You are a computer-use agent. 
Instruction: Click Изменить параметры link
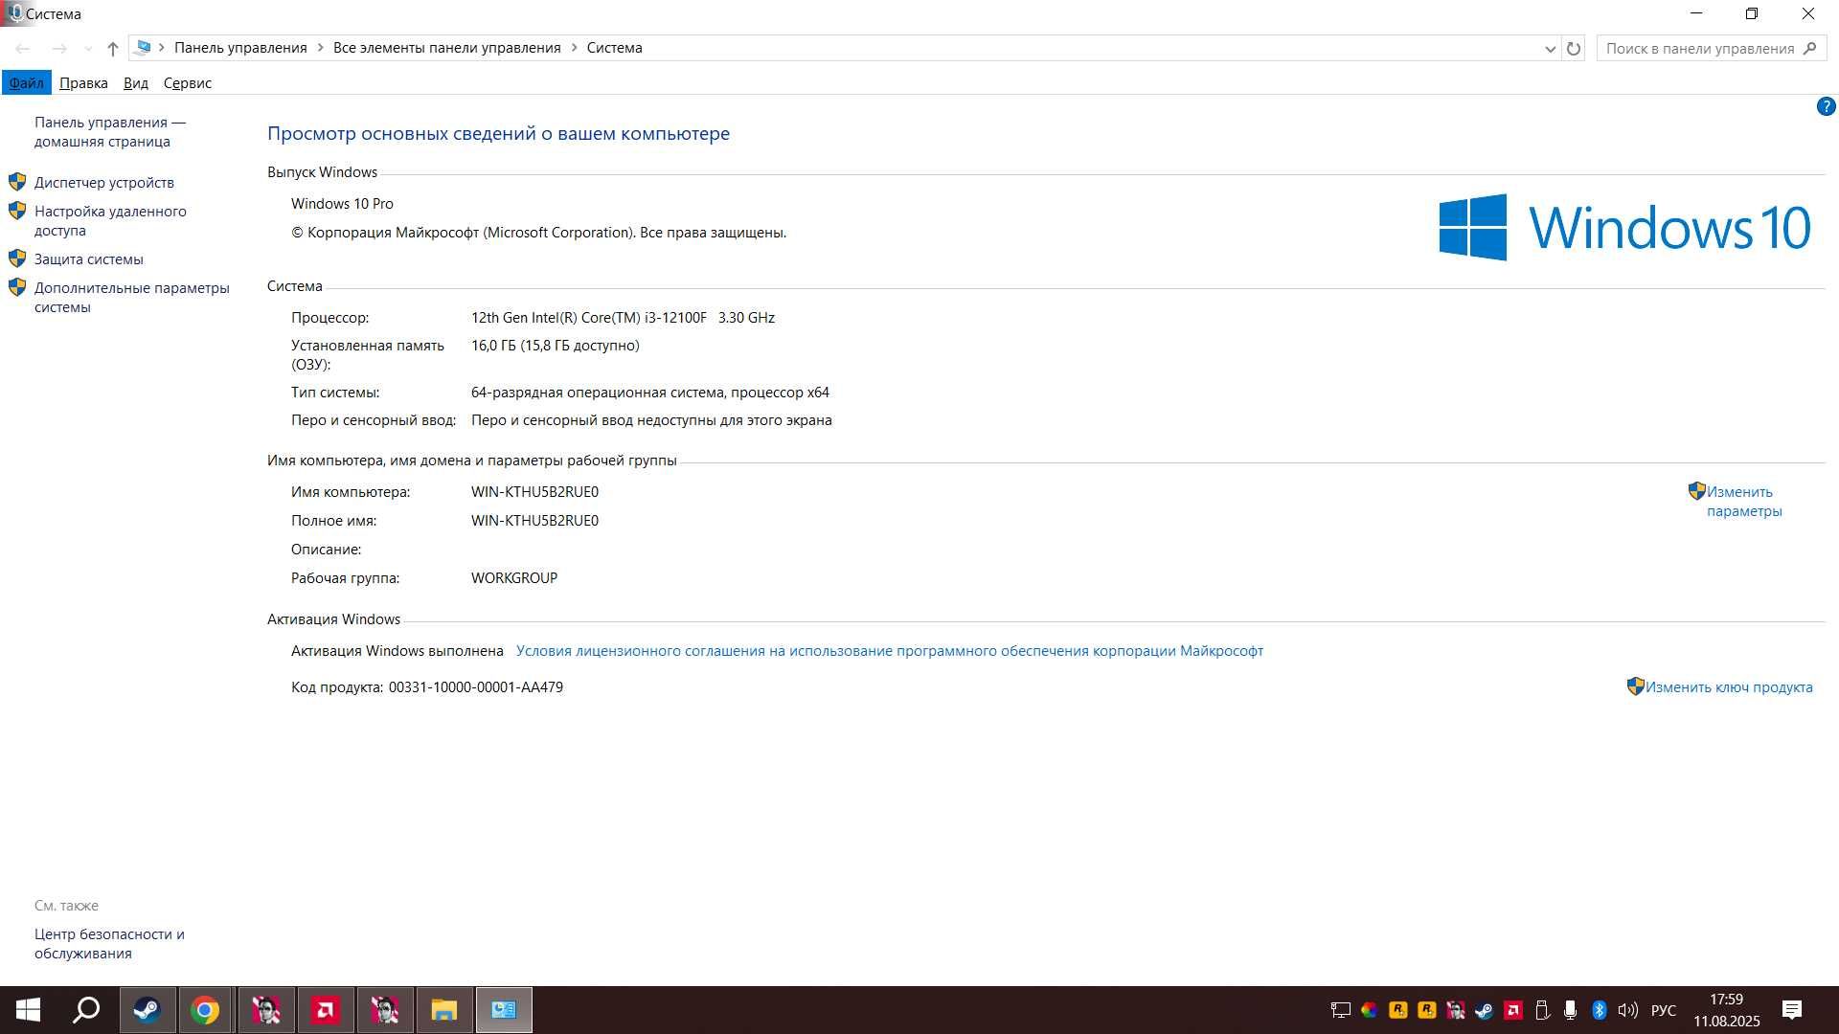pyautogui.click(x=1744, y=501)
